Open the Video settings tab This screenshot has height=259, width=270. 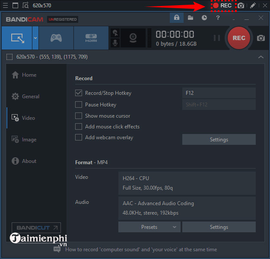[x=23, y=118]
